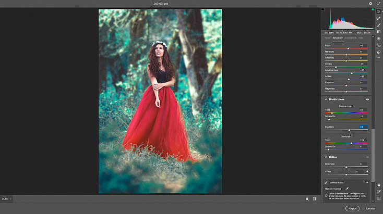383x214 pixels.
Task: Toggle the grid overlay icon
Action: [379, 198]
